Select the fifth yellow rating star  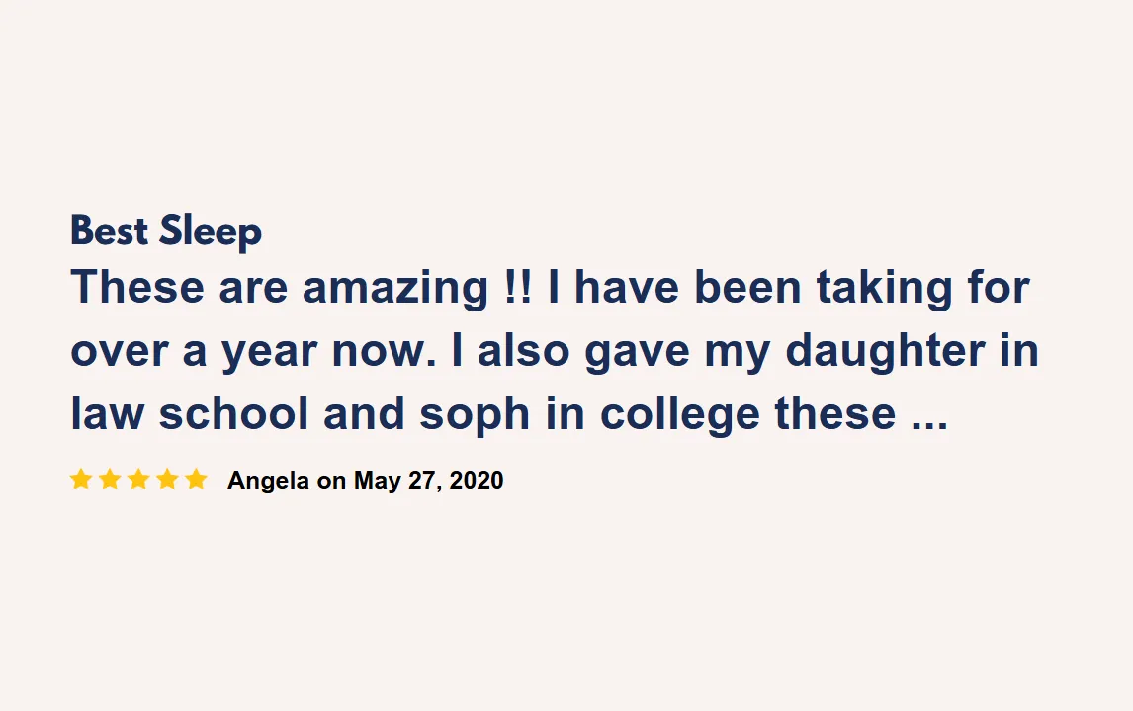coord(196,479)
